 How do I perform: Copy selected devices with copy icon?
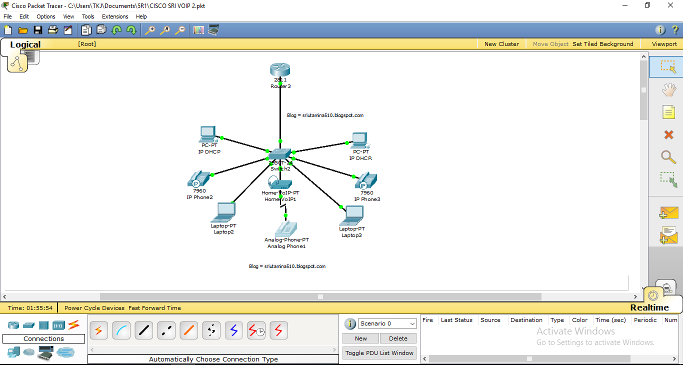(x=86, y=30)
